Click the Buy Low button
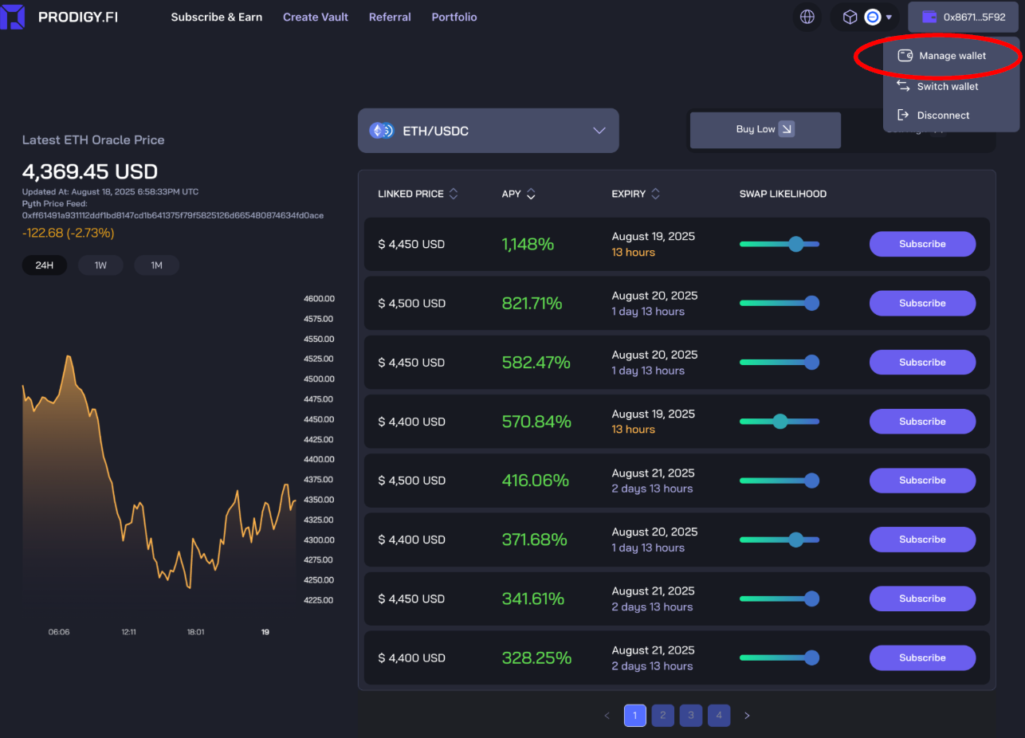Image resolution: width=1025 pixels, height=738 pixels. click(764, 129)
